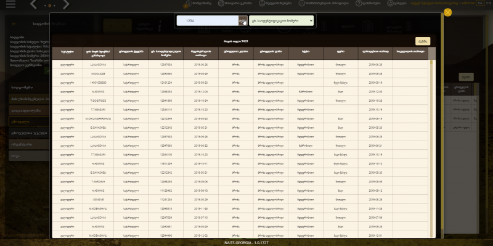Click the registration date 2019-07-10
The height and width of the screenshot is (246, 493).
[x=201, y=218]
